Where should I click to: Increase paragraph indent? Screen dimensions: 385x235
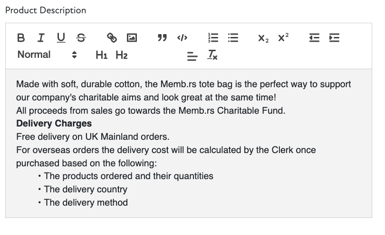334,38
